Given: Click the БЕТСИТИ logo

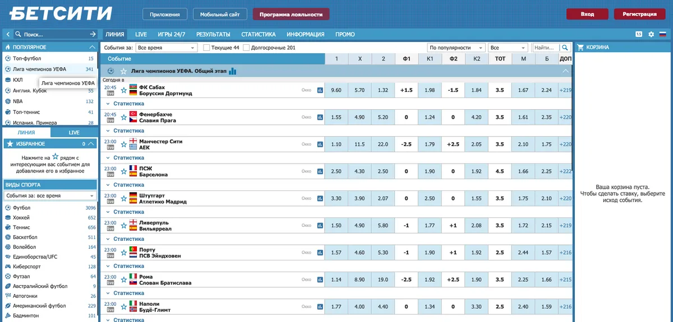Looking at the screenshot, I should coord(61,13).
